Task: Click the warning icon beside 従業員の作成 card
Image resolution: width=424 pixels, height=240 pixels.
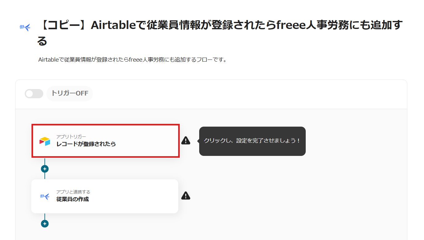Action: click(x=186, y=195)
